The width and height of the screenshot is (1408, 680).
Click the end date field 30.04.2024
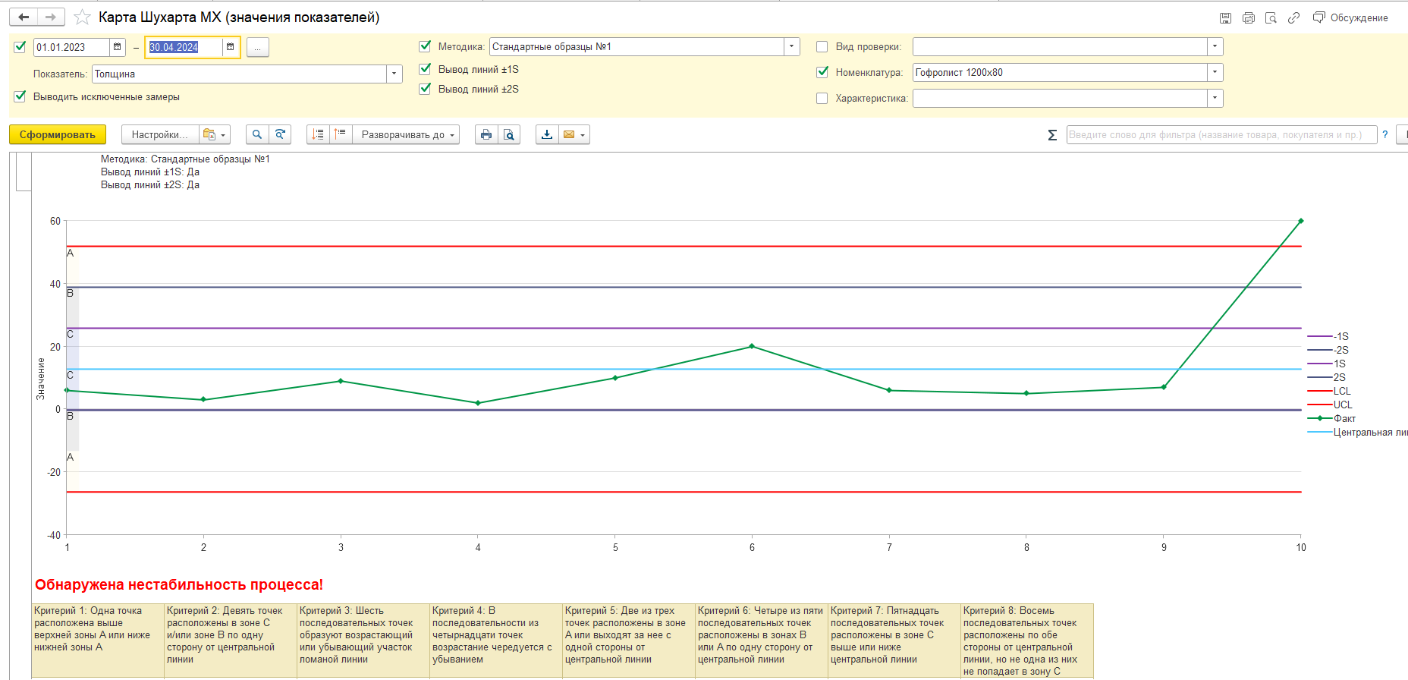(x=184, y=47)
